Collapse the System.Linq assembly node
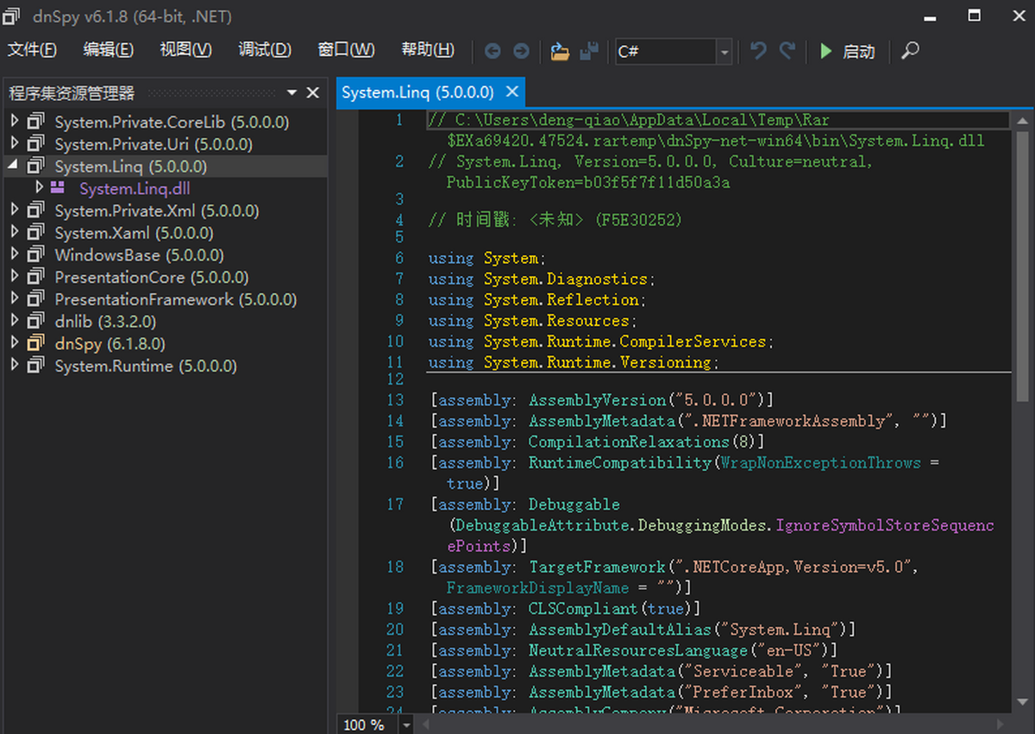Image resolution: width=1035 pixels, height=734 pixels. pyautogui.click(x=15, y=166)
